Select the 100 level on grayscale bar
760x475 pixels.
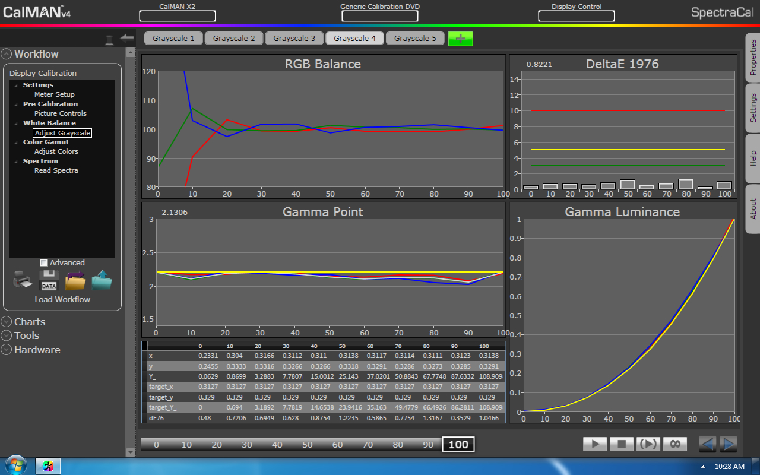(458, 444)
